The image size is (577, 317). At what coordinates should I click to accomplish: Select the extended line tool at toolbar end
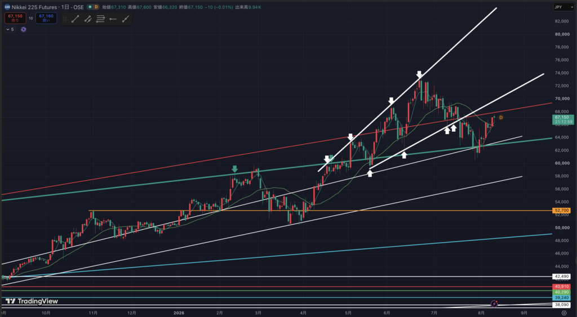click(x=126, y=19)
